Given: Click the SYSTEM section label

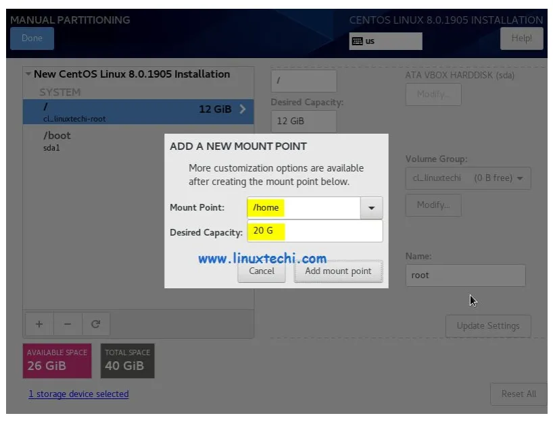Looking at the screenshot, I should click(60, 93).
